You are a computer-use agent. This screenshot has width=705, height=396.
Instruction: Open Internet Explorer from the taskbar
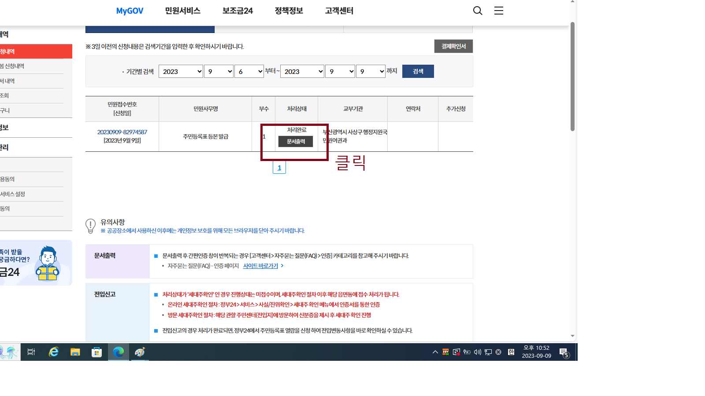(53, 352)
